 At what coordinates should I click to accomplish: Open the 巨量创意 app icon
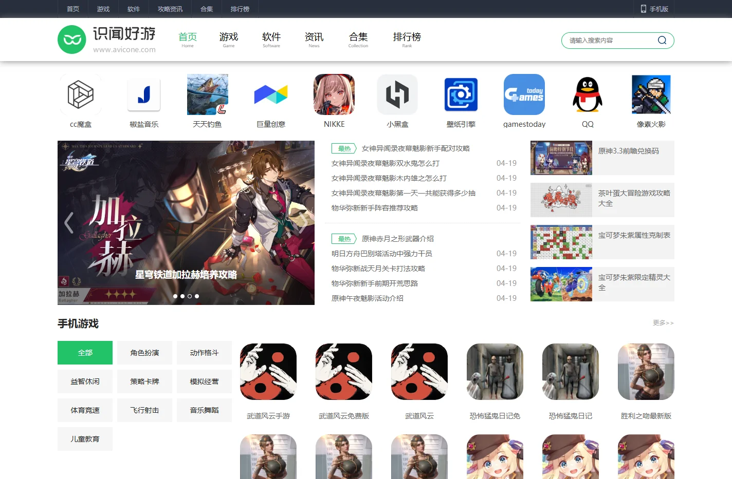(x=271, y=94)
